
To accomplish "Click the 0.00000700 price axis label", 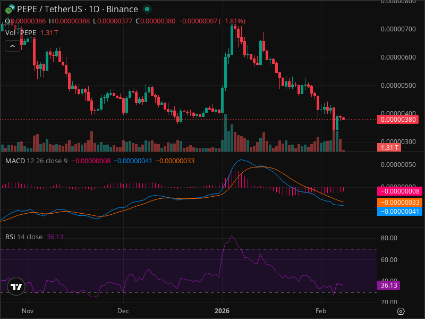I will 398,29.
